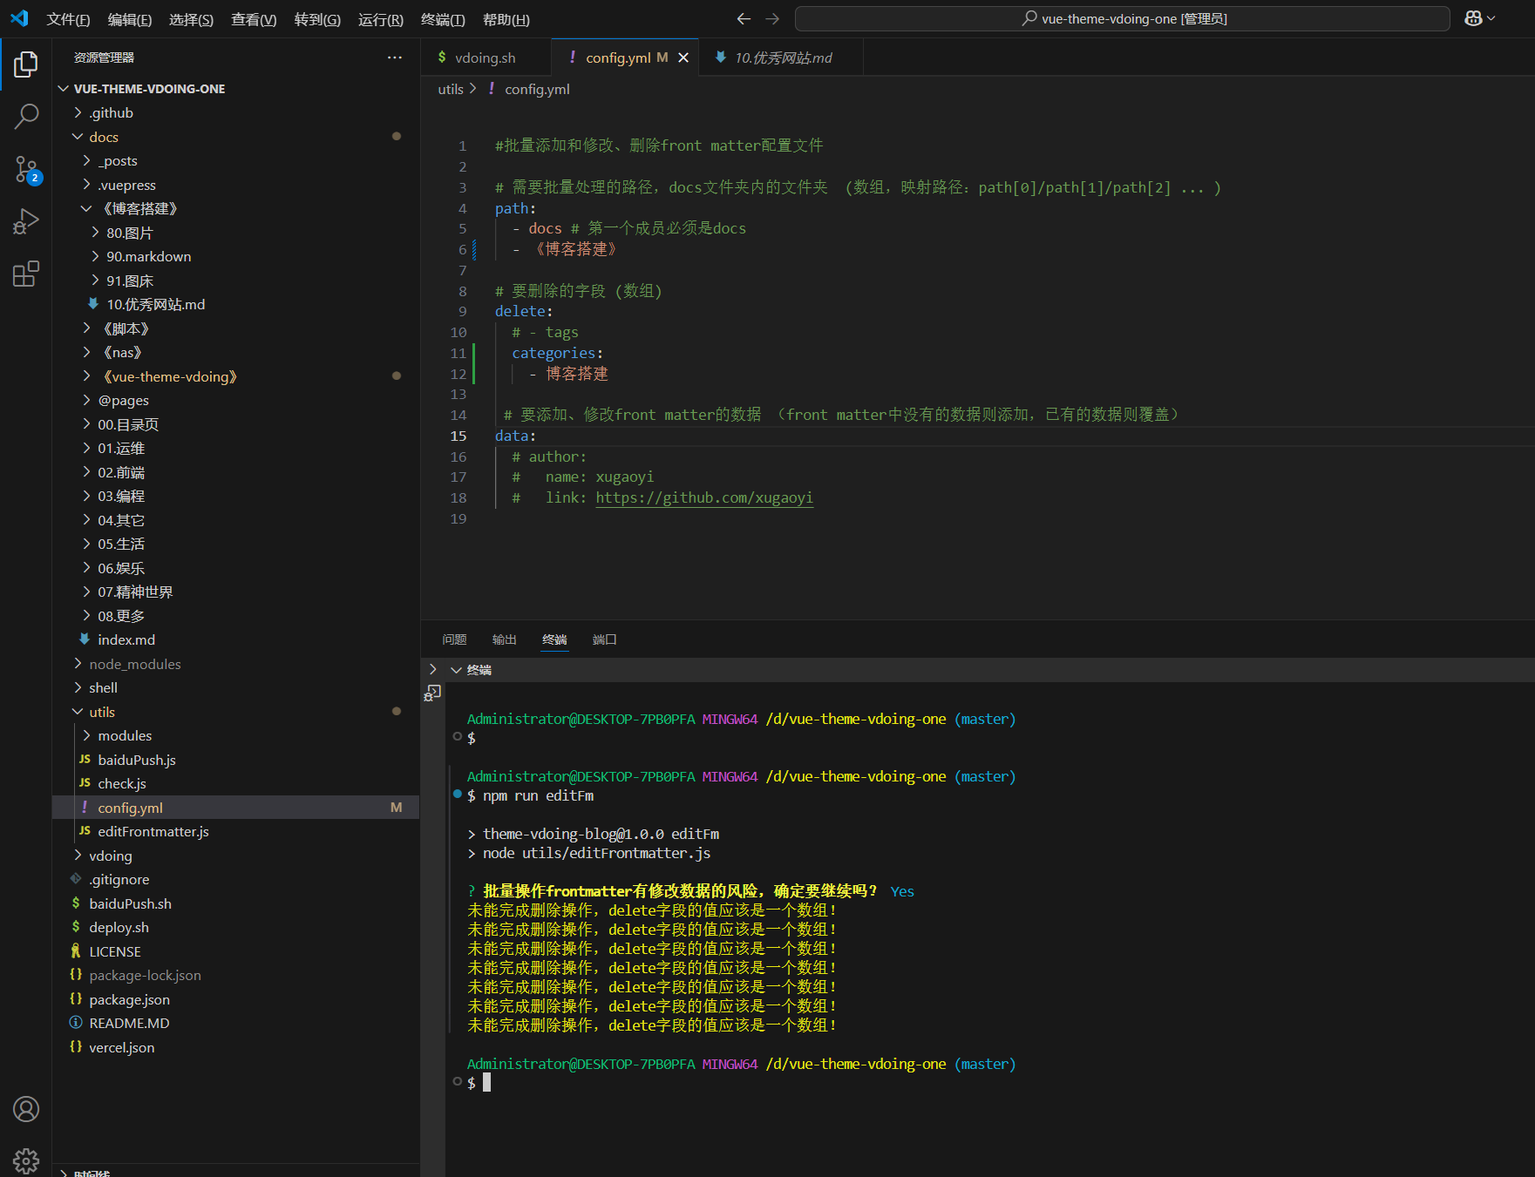1535x1177 pixels.
Task: Expand the collapsed terminal side chevron
Action: (x=432, y=670)
